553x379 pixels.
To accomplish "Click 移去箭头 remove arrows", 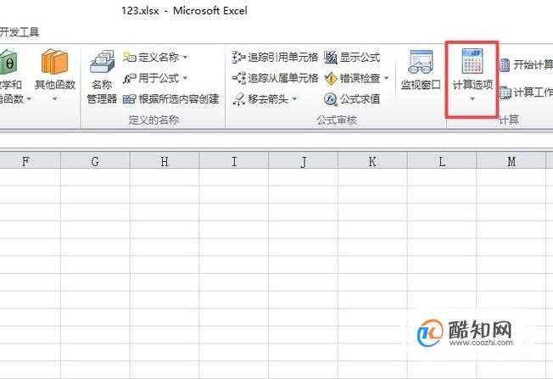I will [x=261, y=99].
